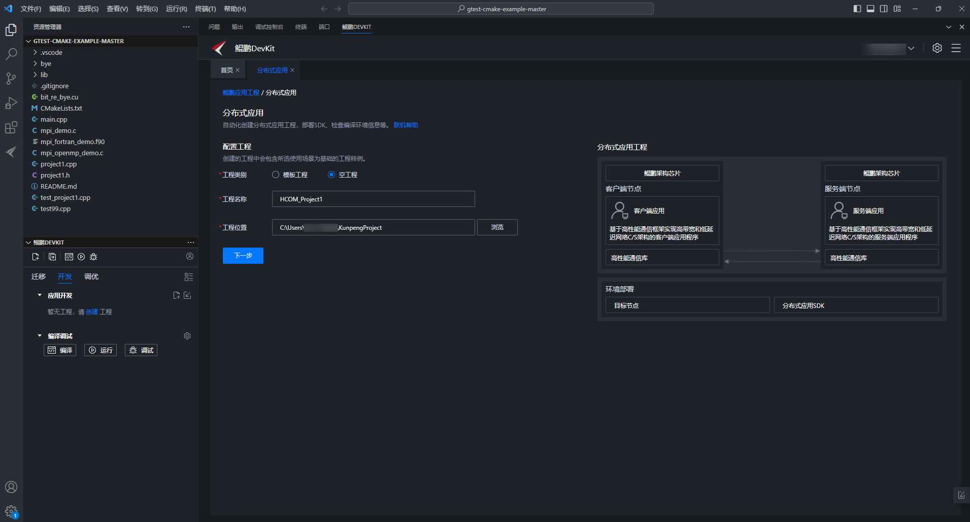The width and height of the screenshot is (970, 522).
Task: Switch to 首页 tab in DevKit
Action: (x=227, y=70)
